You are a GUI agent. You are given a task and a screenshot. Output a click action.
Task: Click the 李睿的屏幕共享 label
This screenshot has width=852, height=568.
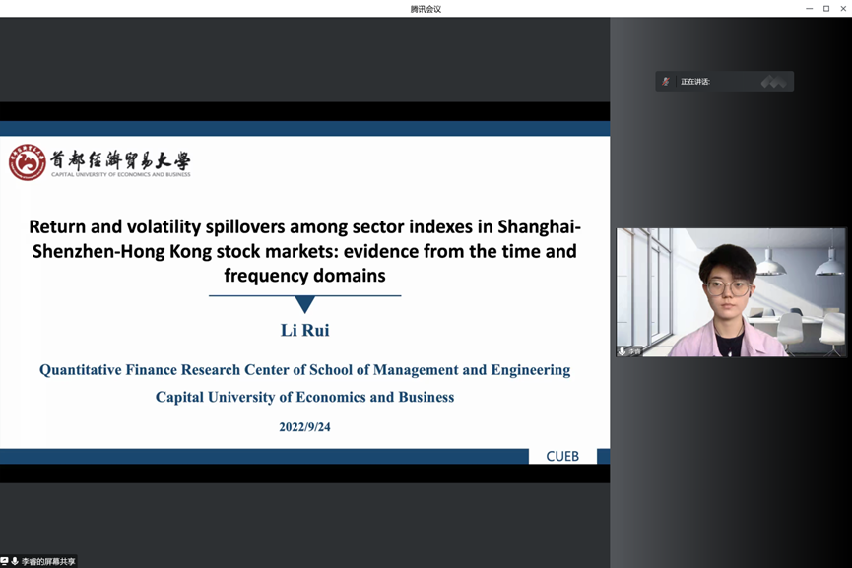[48, 561]
